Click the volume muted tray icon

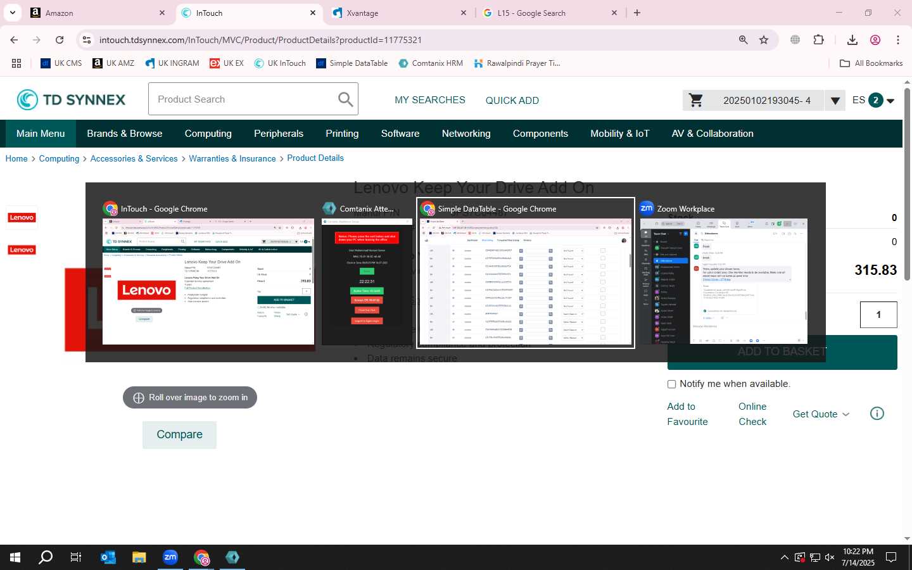830,557
